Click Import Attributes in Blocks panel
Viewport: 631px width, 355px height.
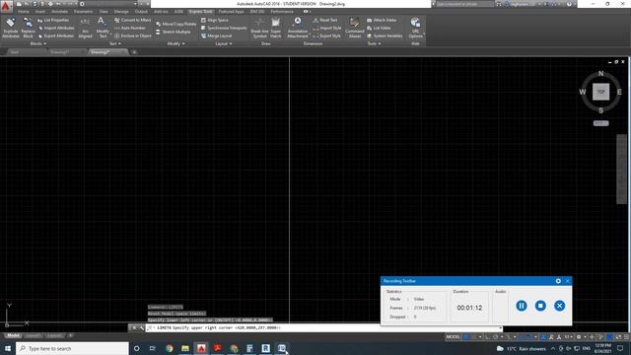tap(56, 28)
